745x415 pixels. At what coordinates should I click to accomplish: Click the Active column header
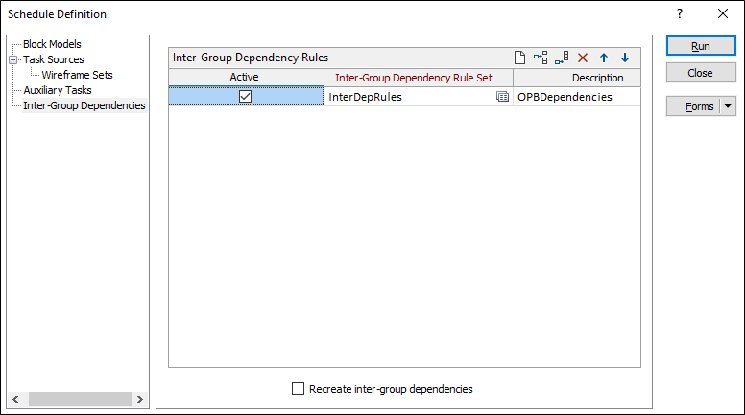(x=246, y=78)
